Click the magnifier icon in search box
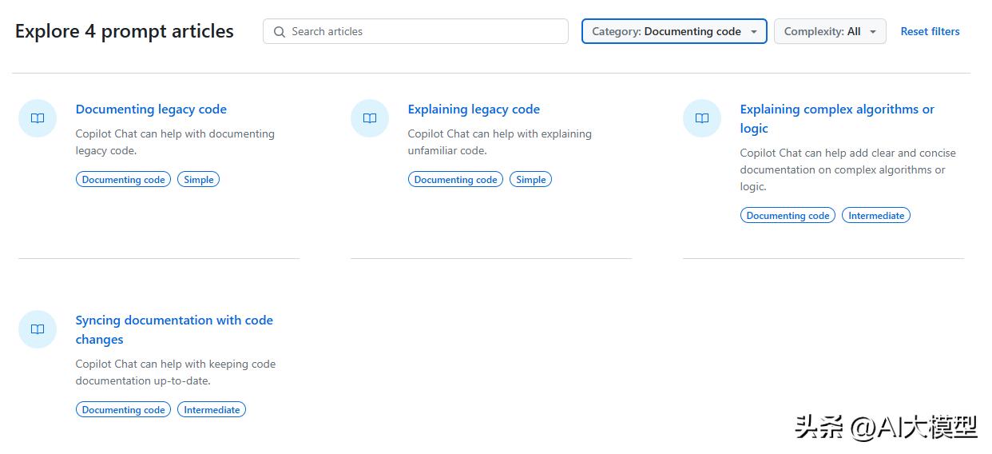Image resolution: width=992 pixels, height=454 pixels. (x=280, y=32)
